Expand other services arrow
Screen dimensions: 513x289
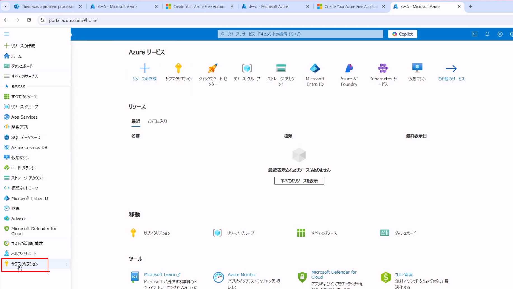pos(451,69)
